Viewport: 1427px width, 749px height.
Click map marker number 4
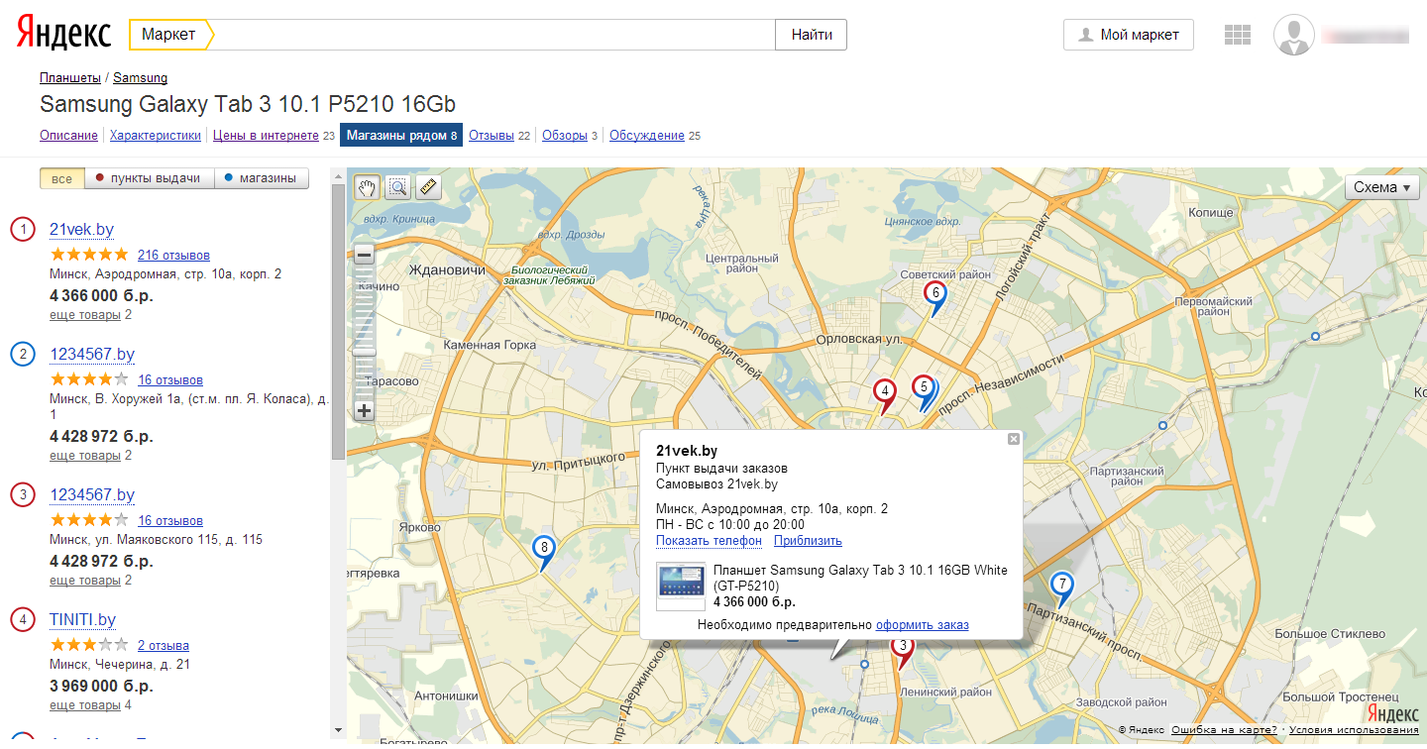[x=885, y=392]
